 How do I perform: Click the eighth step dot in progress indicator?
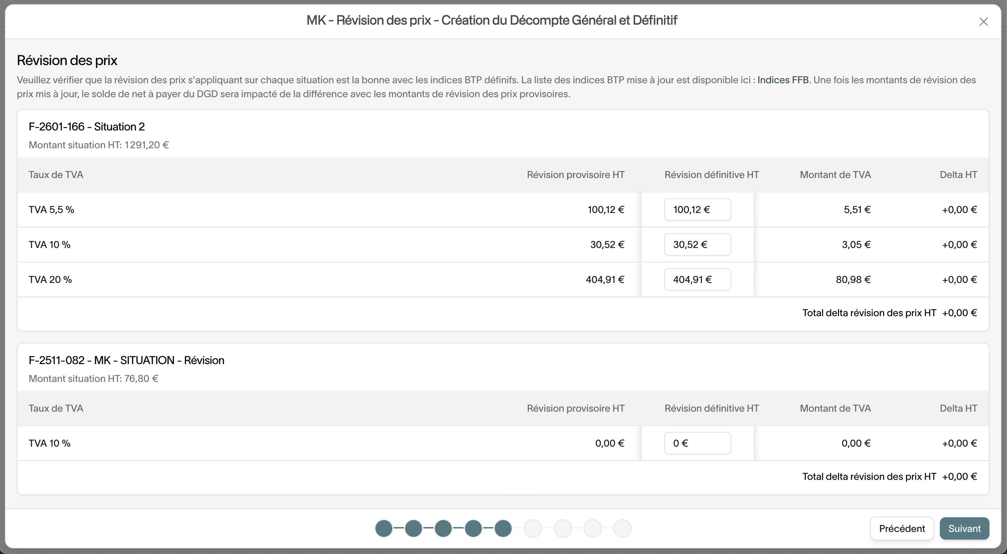pyautogui.click(x=593, y=528)
